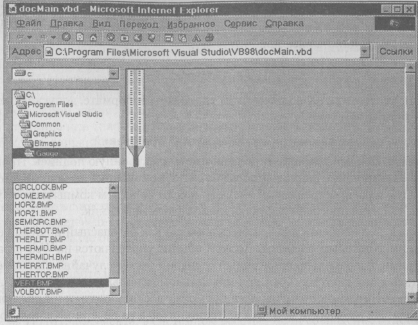Open the Переход menu
The width and height of the screenshot is (418, 325).
pyautogui.click(x=139, y=24)
